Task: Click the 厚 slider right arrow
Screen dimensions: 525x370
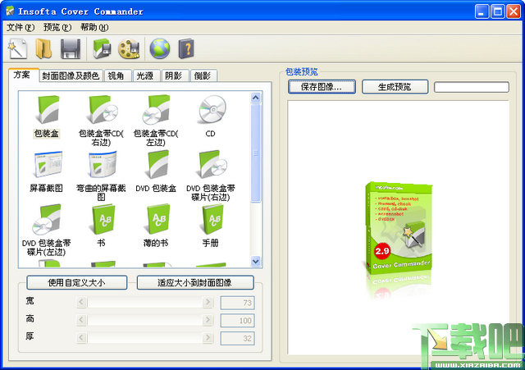Action: coord(208,337)
